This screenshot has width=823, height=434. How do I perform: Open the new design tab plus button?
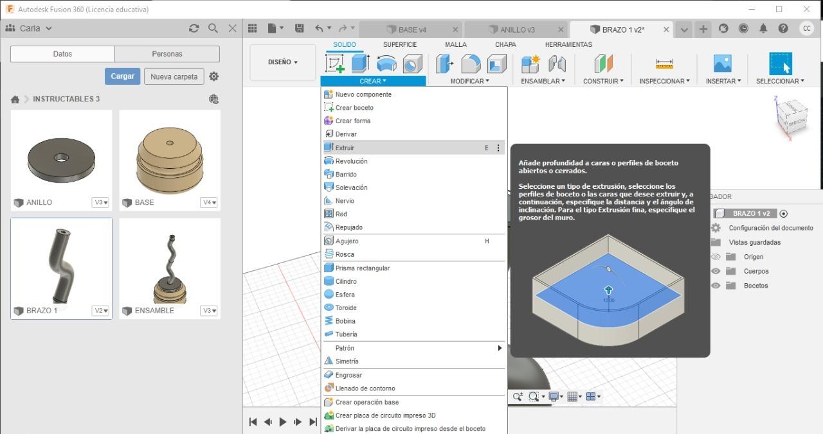click(x=703, y=29)
